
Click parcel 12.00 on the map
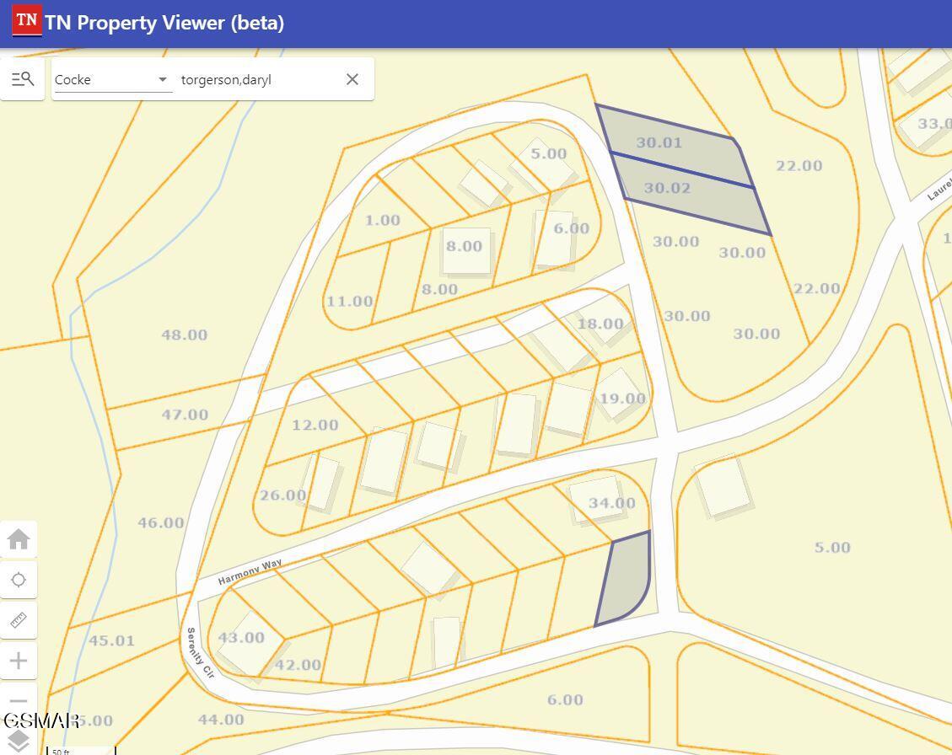click(x=315, y=426)
